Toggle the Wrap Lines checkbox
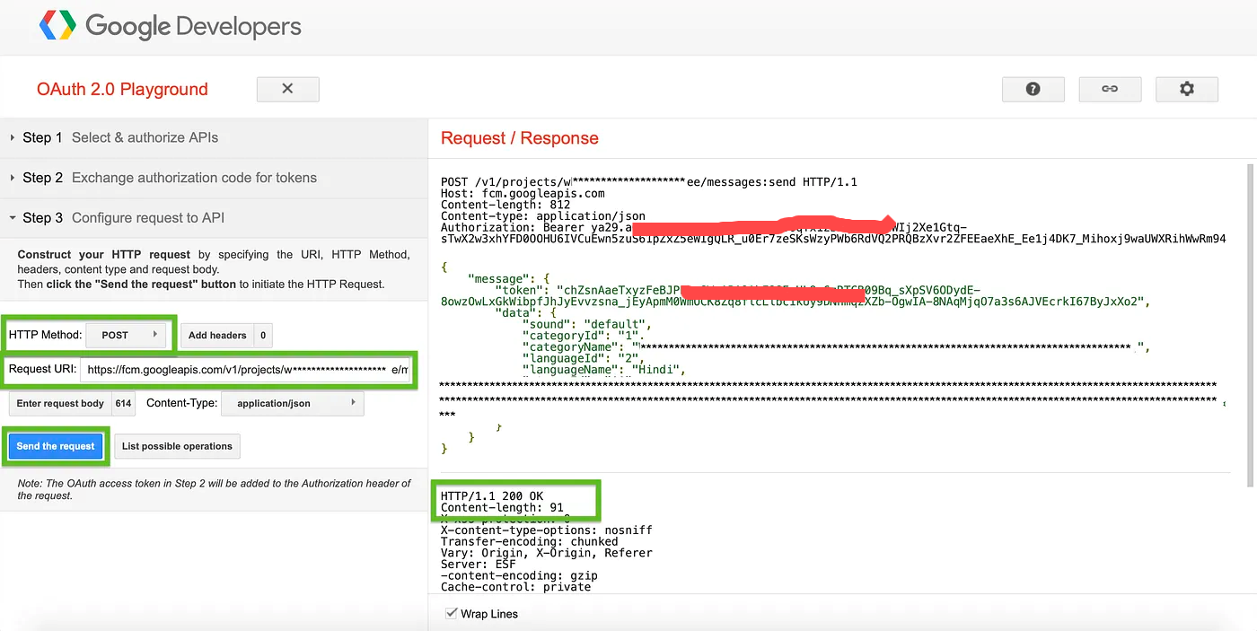The image size is (1257, 631). point(452,614)
